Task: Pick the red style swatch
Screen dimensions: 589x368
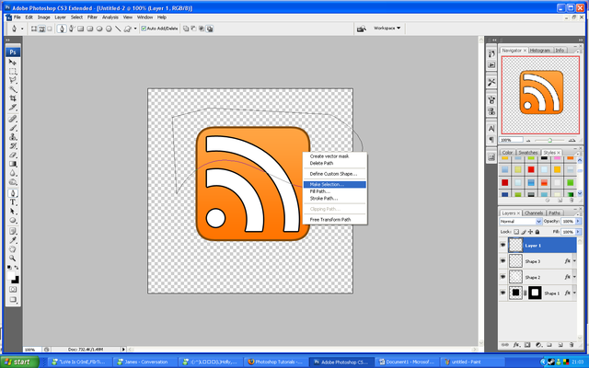Action: (x=531, y=169)
